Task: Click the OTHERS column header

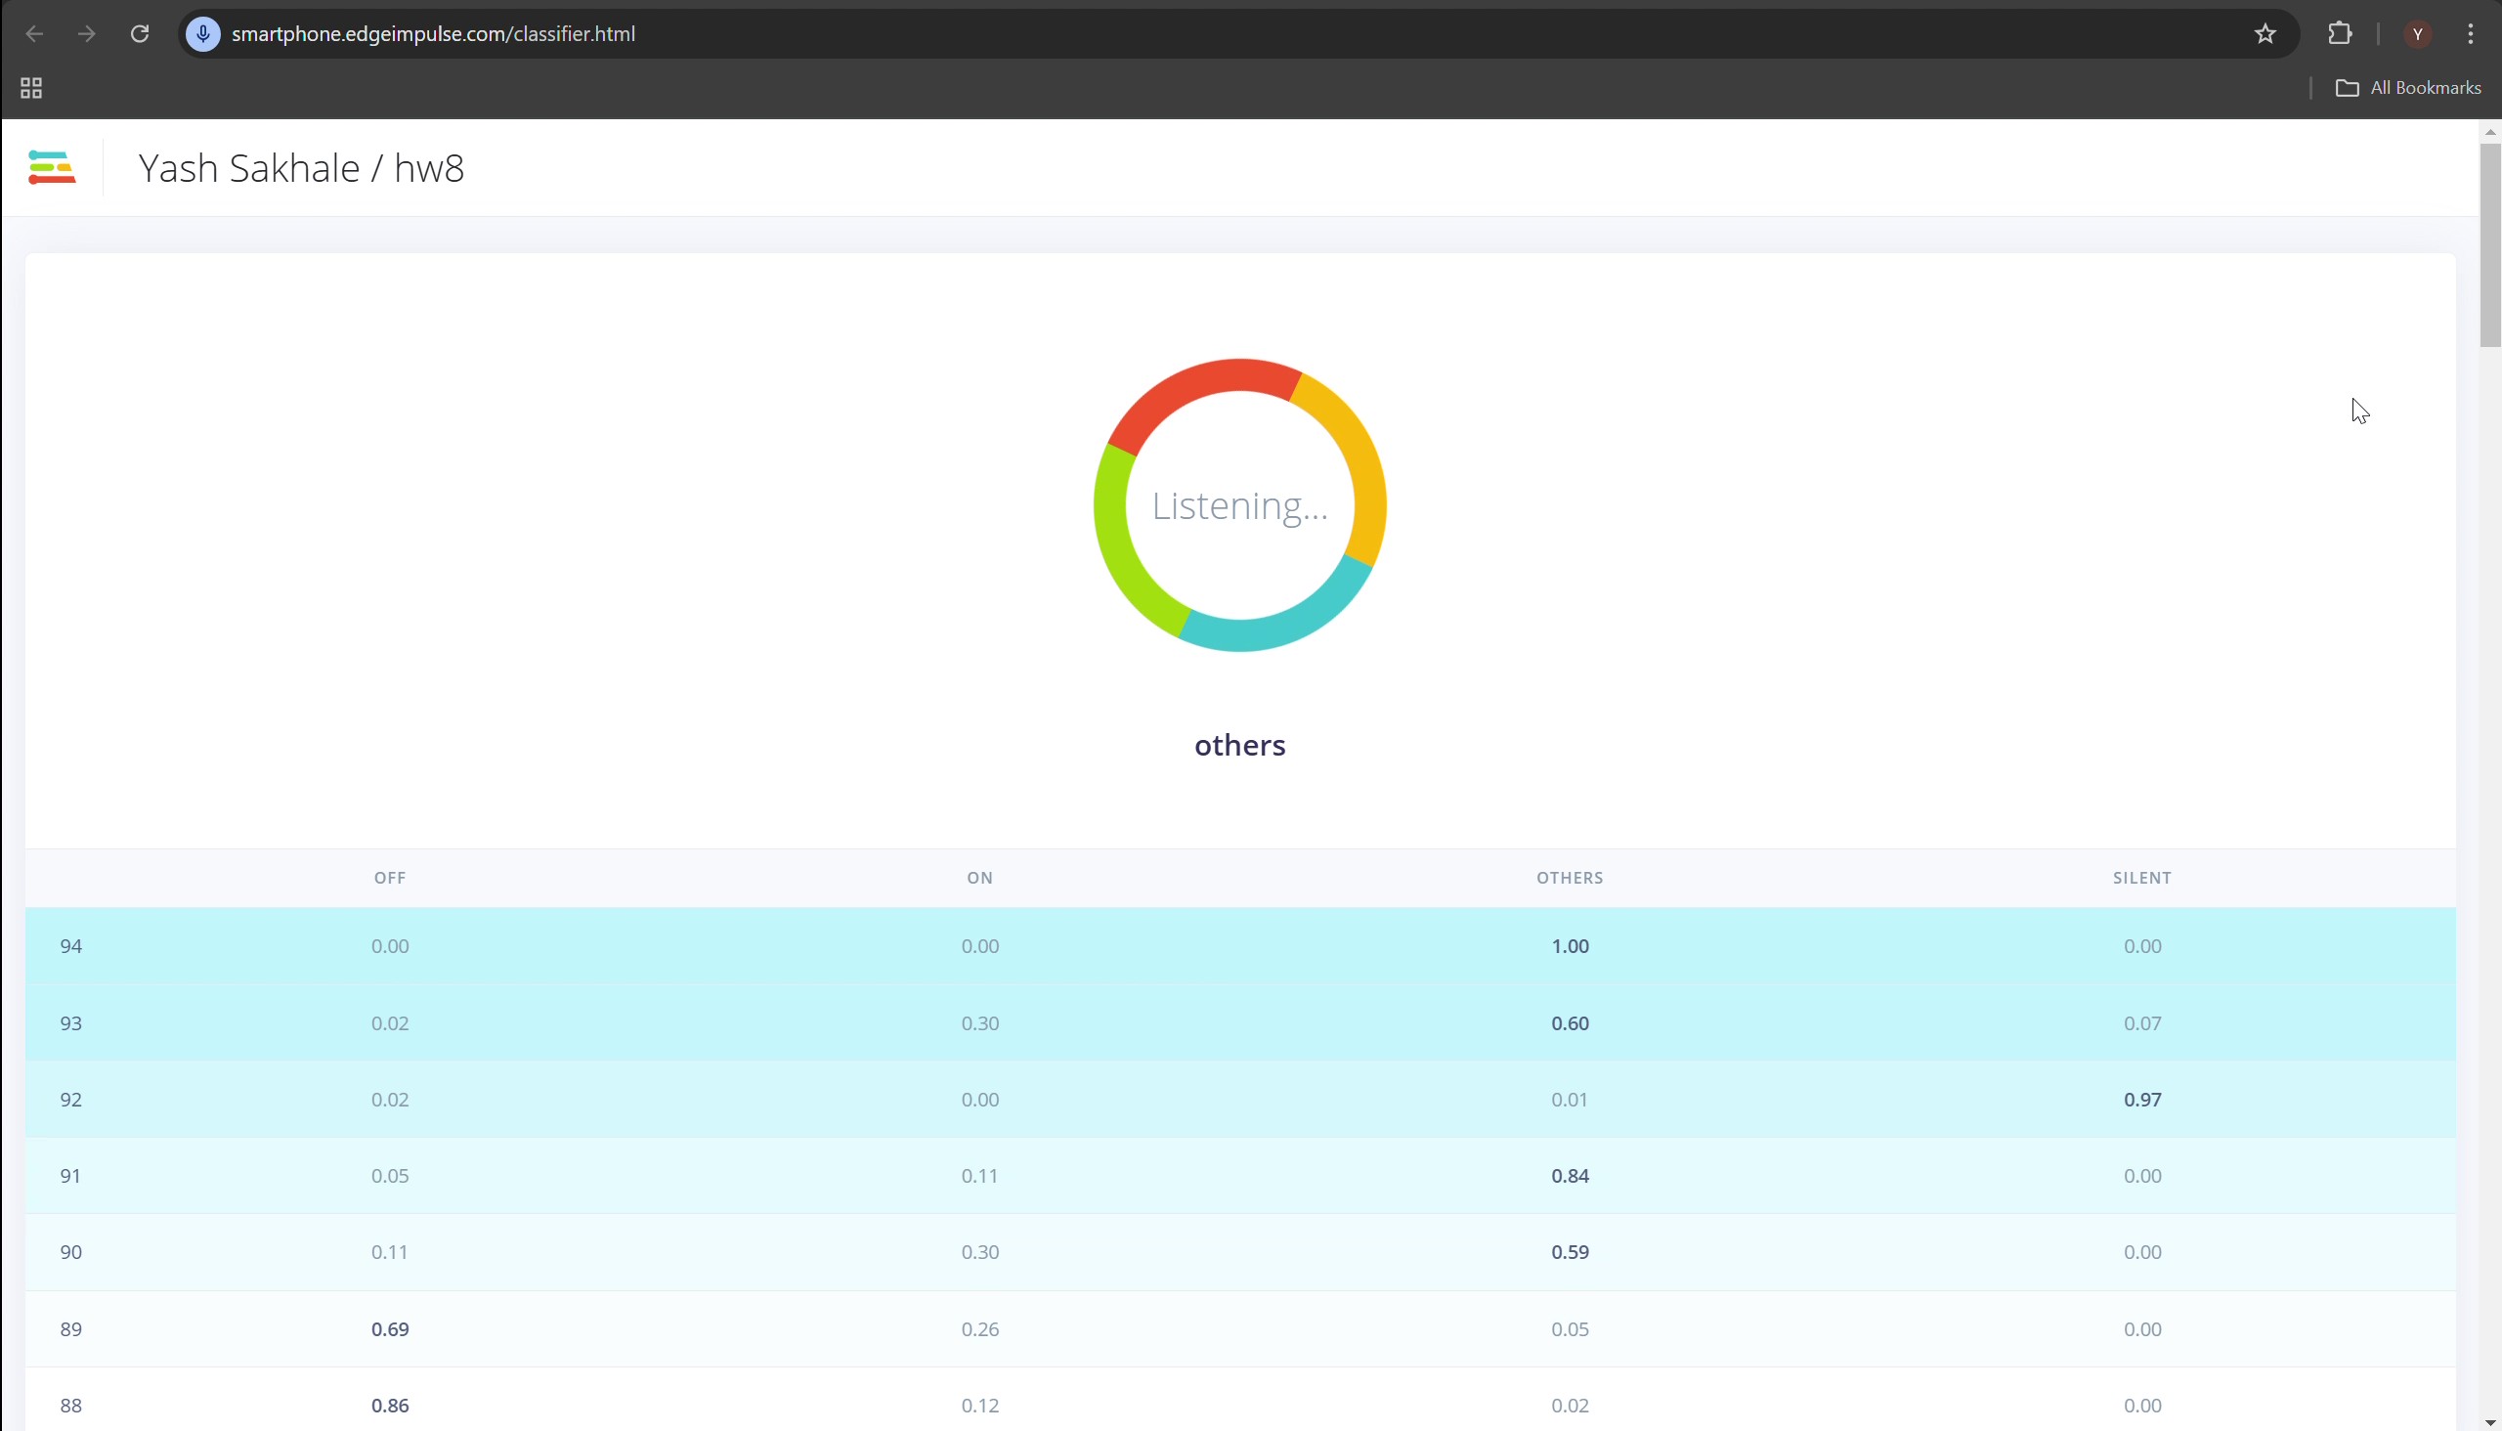Action: point(1570,878)
